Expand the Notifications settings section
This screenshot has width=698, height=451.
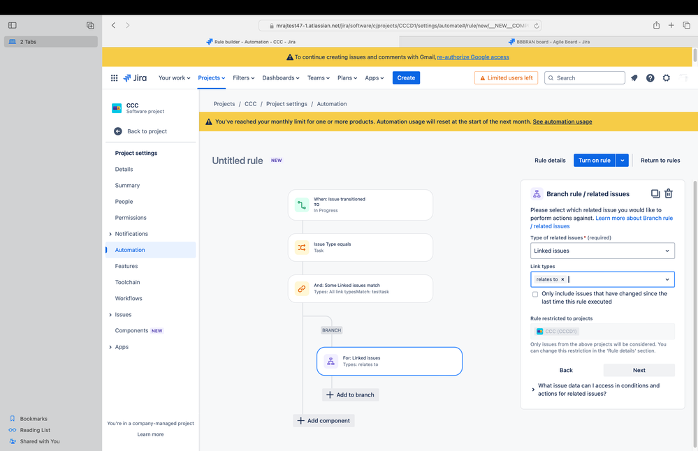110,234
